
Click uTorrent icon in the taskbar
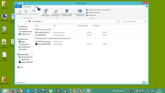51,91
